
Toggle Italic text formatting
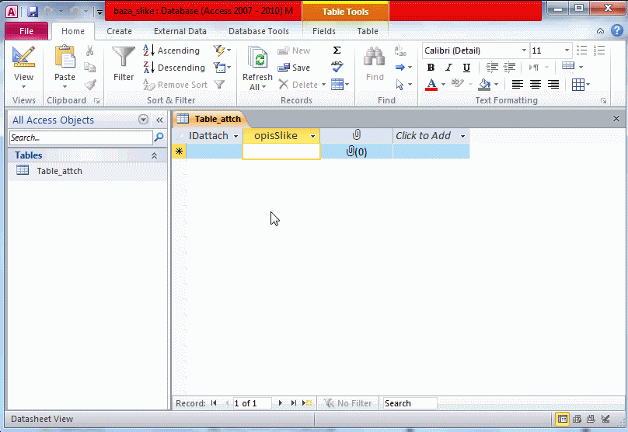pyautogui.click(x=448, y=68)
